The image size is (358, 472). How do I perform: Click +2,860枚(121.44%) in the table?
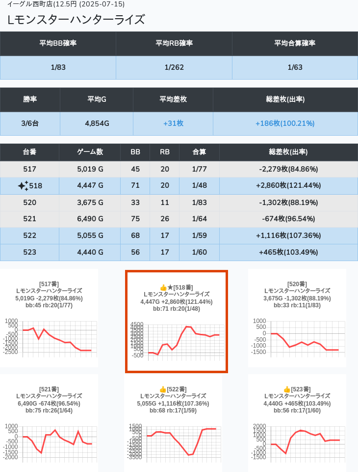288,186
